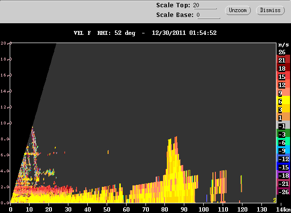This screenshot has height=213, width=291.
Task: Focus the Scale Top input field
Action: pos(205,5)
